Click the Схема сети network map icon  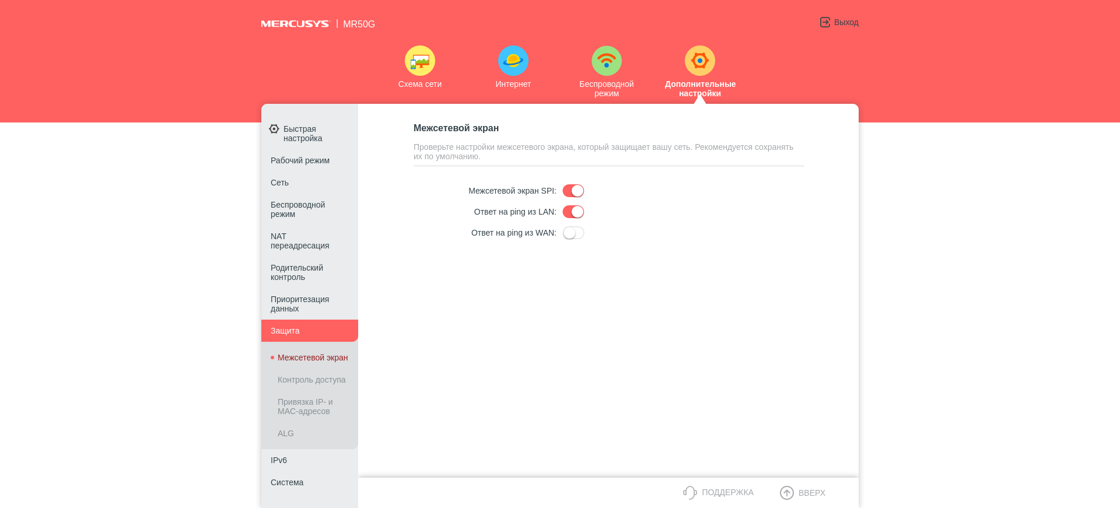coord(419,61)
